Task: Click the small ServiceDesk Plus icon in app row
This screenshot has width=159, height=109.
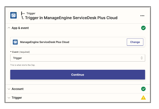Action: point(15,42)
